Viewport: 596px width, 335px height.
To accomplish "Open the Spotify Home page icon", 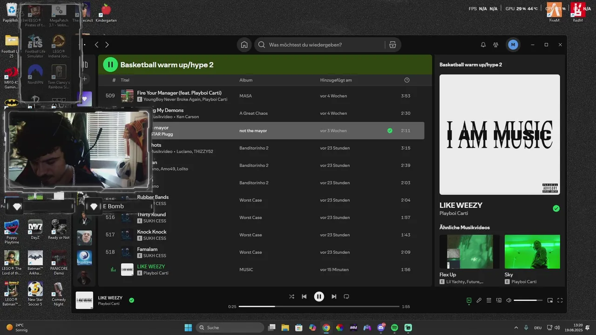I will [244, 45].
